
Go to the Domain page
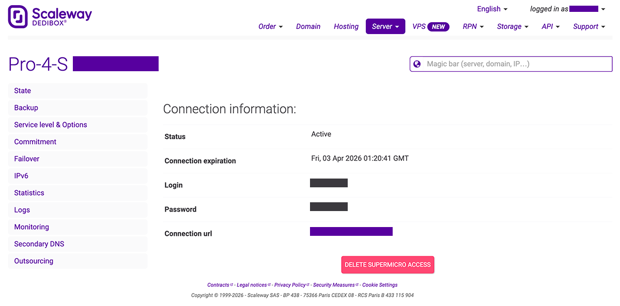308,26
